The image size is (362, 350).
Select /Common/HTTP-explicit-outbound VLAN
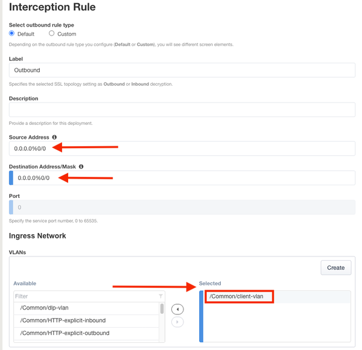click(84, 333)
